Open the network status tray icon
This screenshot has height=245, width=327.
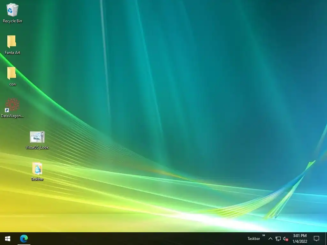[x=278, y=239]
